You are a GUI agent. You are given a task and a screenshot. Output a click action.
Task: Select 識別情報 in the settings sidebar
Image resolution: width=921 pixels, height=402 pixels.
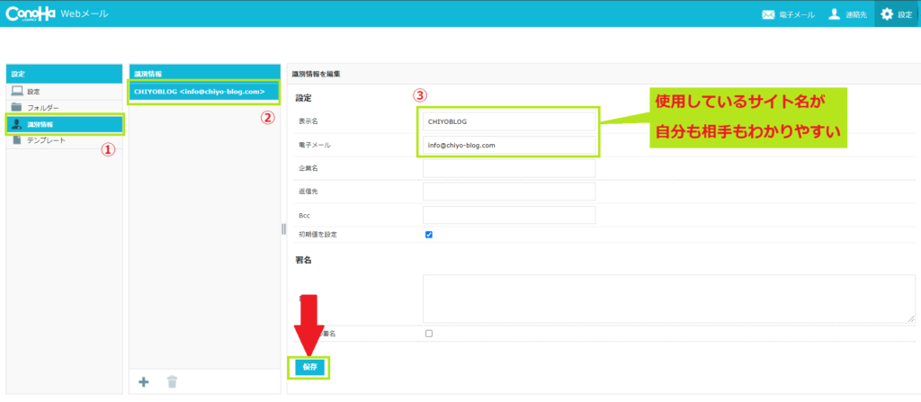tap(39, 124)
